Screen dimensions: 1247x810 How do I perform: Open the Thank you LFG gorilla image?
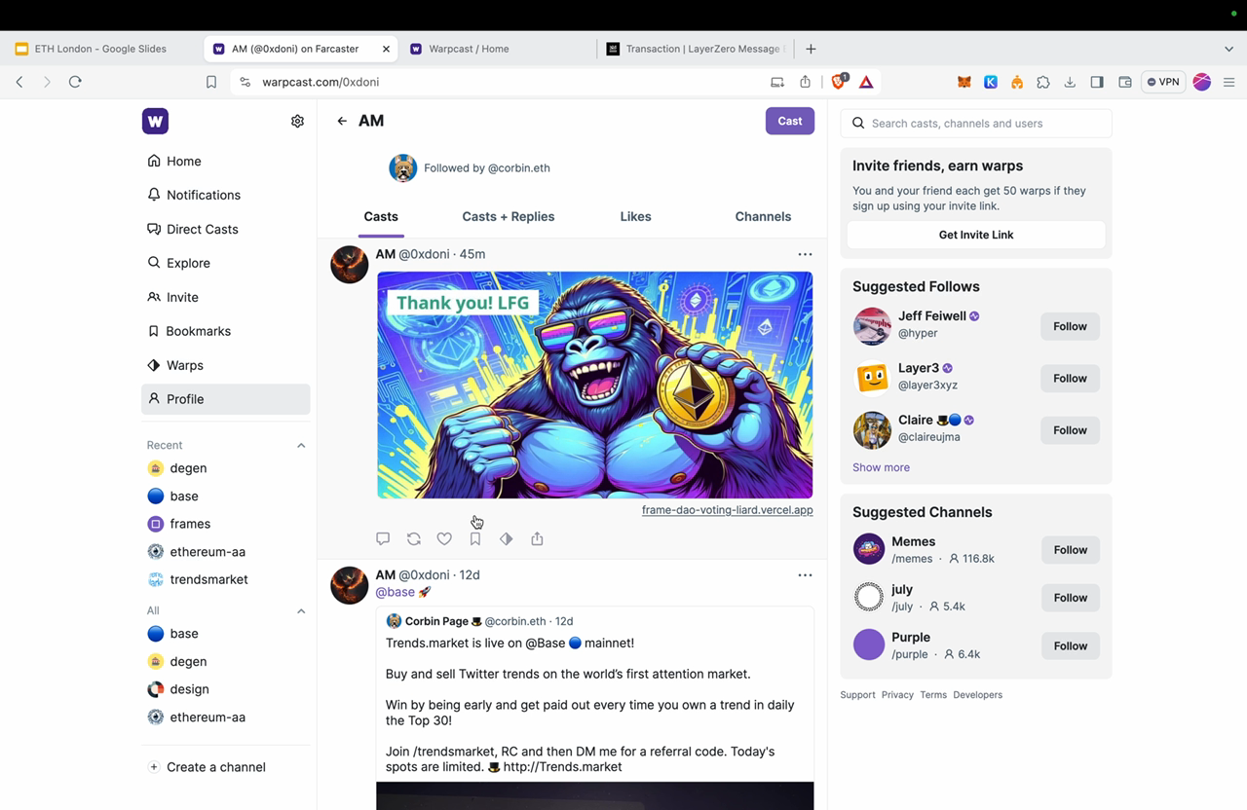pos(594,386)
